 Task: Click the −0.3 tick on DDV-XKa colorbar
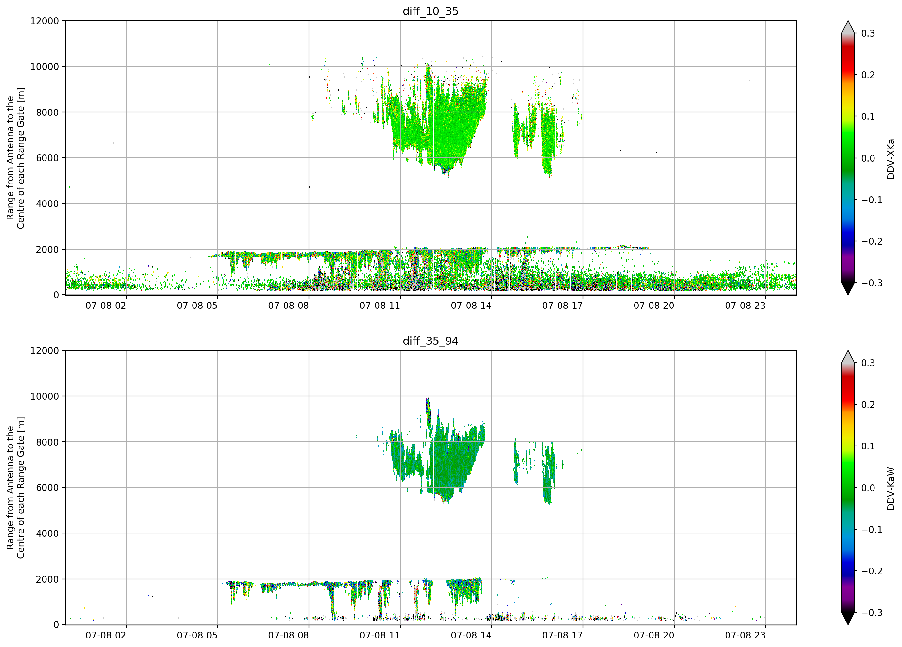[872, 283]
